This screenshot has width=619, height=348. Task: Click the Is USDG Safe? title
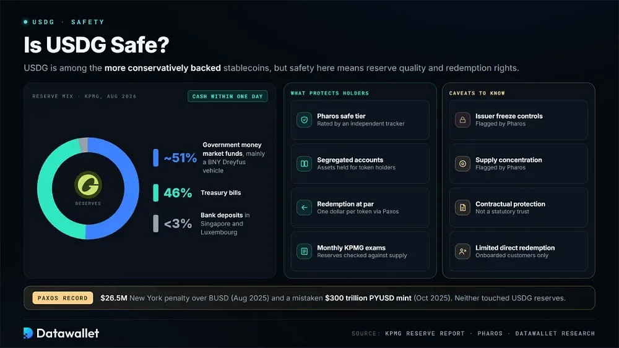coord(97,45)
